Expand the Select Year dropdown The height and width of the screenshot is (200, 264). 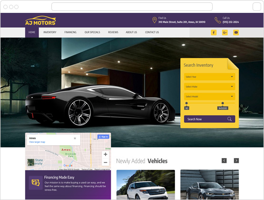click(x=209, y=77)
